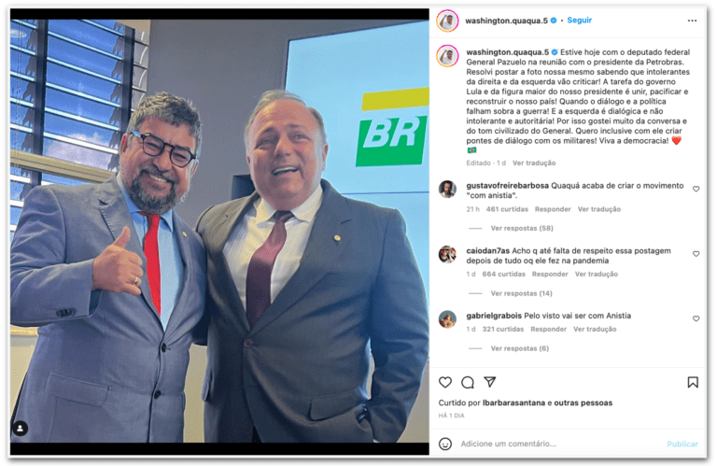Expand Ver respostas (58)
Viewport: 717px width, 466px height.
(x=522, y=228)
